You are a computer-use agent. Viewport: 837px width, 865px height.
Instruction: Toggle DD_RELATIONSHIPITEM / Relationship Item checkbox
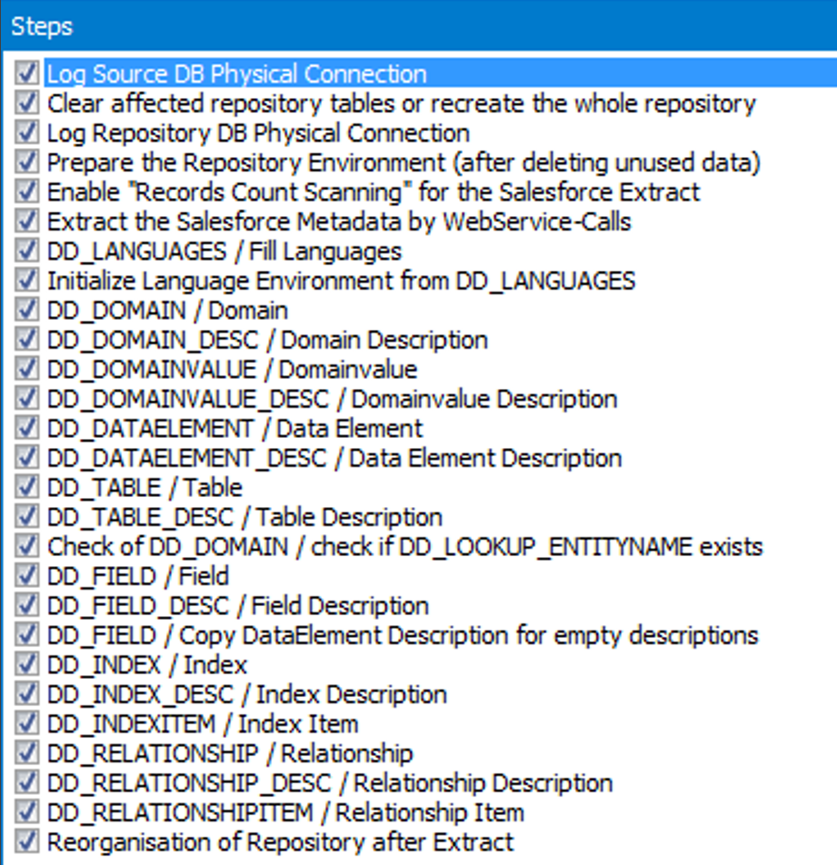pos(26,812)
